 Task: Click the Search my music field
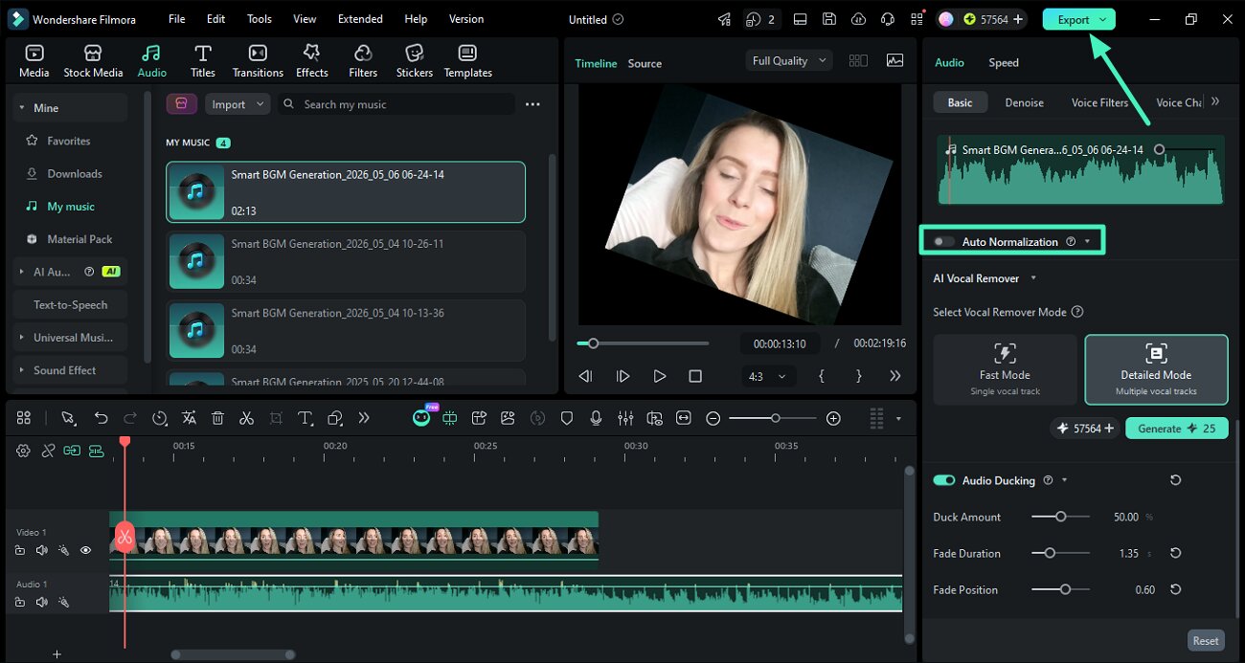[x=396, y=104]
